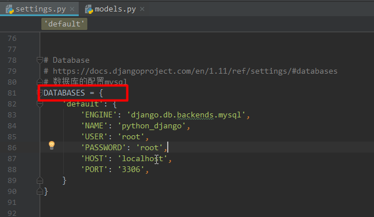374x217 pixels.
Task: Click the 'USER' key
Action: (x=94, y=136)
